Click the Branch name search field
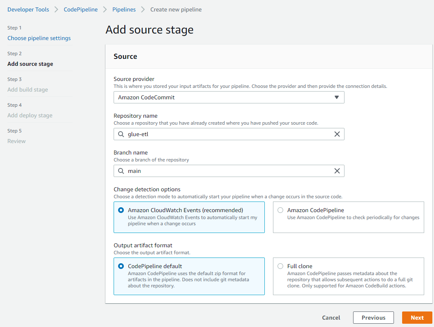 229,171
